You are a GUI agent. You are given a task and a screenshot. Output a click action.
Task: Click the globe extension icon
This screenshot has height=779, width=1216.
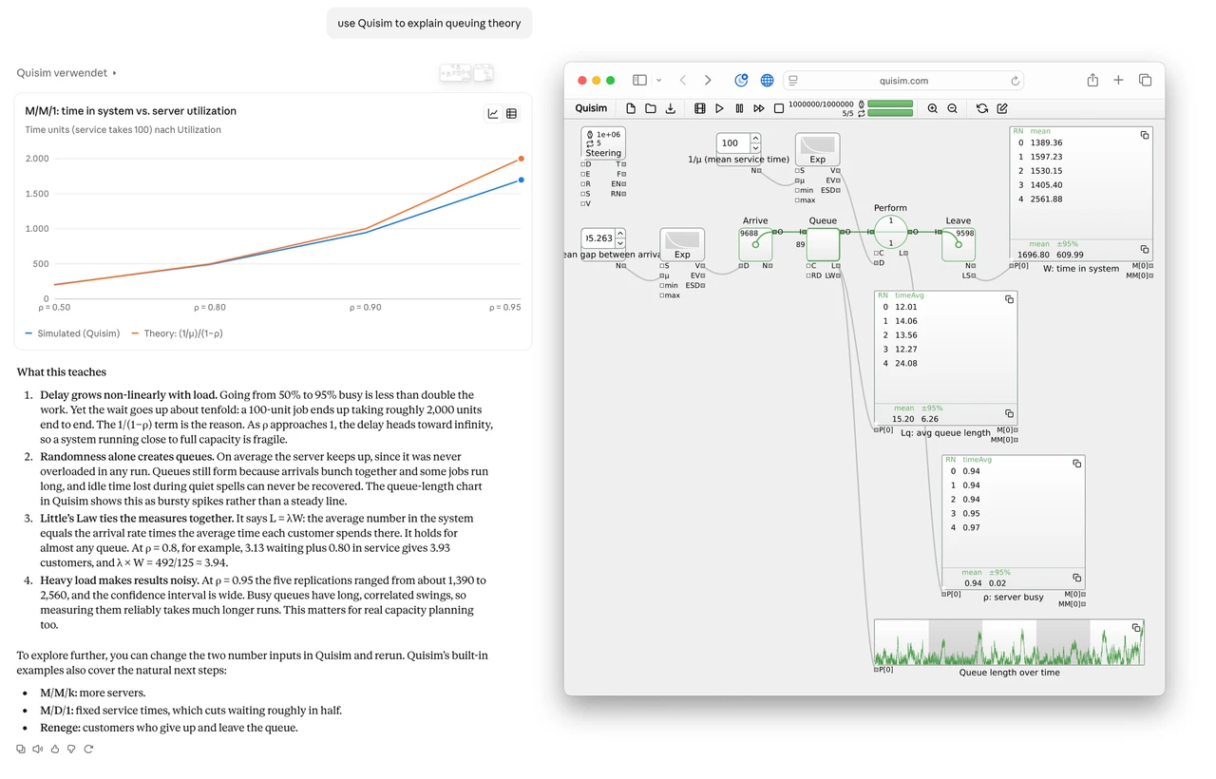tap(767, 81)
